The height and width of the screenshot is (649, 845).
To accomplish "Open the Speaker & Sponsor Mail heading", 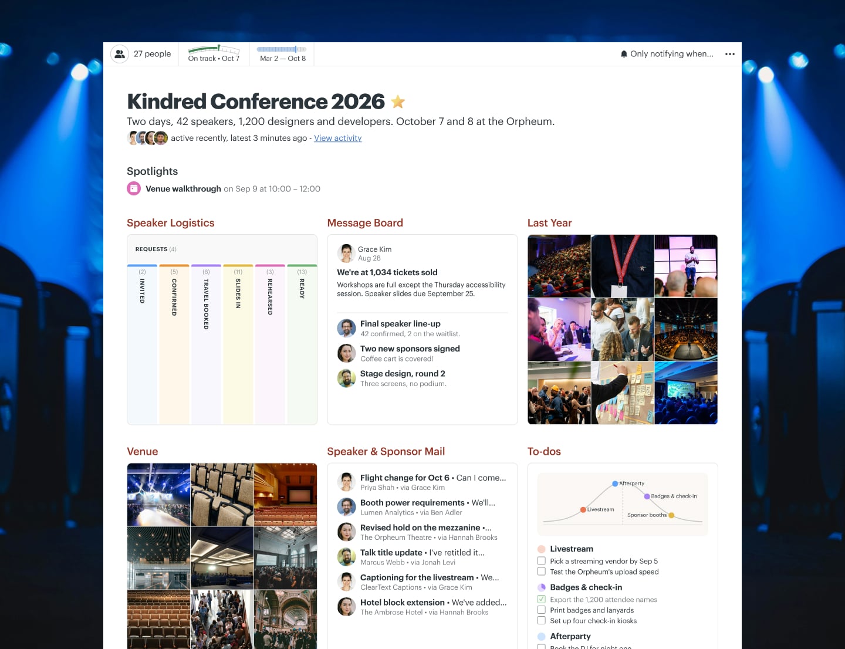I will (386, 451).
